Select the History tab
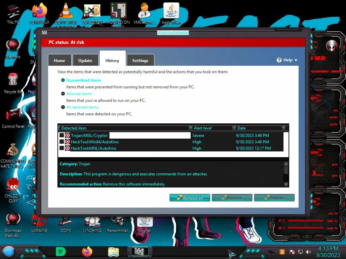The height and width of the screenshot is (259, 346). [x=113, y=59]
